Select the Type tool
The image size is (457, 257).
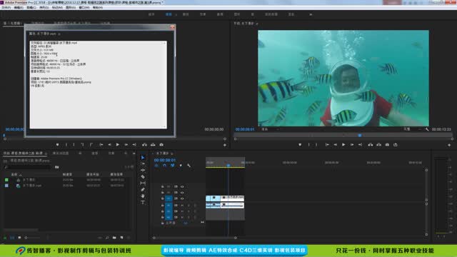143,202
